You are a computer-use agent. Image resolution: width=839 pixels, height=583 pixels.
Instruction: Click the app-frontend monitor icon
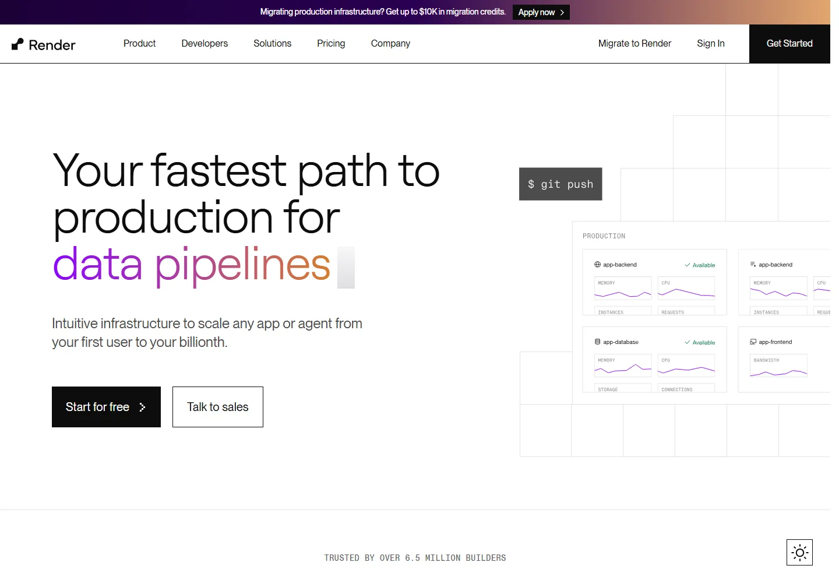753,342
